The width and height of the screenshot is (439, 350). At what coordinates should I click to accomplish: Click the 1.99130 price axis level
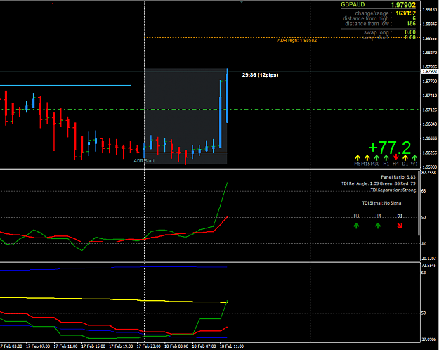429,10
